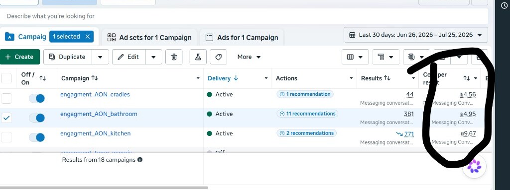The height and width of the screenshot is (190, 510).
Task: Open the engagment_AON_cradles campaign link
Action: tap(95, 94)
